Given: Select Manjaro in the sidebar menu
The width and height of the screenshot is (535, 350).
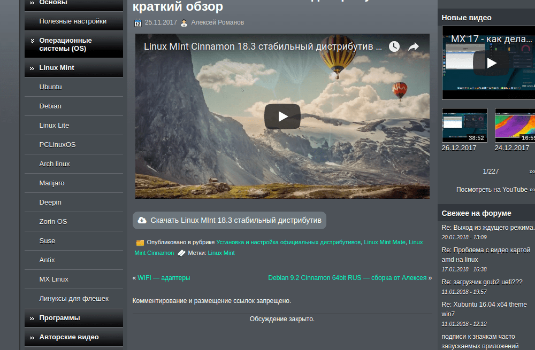Looking at the screenshot, I should [52, 183].
